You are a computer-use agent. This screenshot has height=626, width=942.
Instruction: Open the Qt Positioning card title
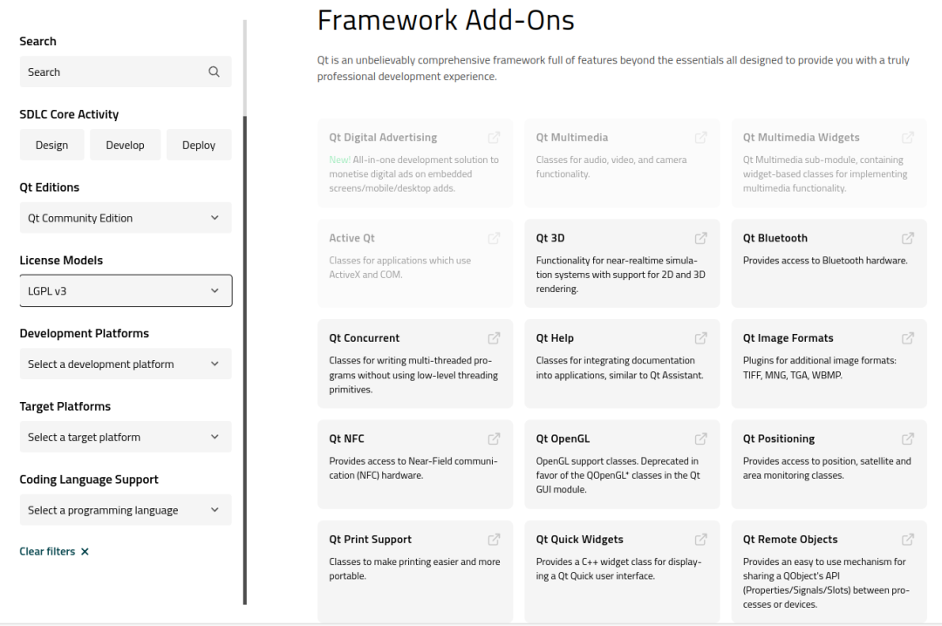point(779,439)
